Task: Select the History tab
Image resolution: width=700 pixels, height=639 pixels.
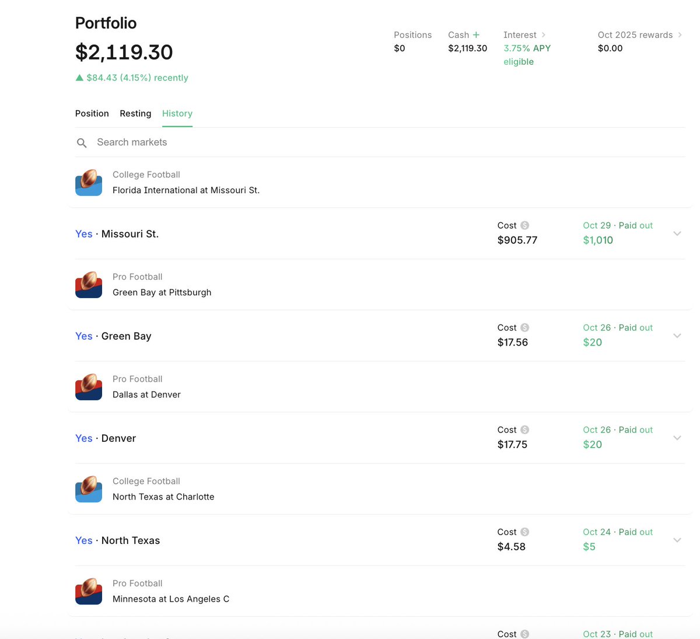Action: tap(177, 113)
